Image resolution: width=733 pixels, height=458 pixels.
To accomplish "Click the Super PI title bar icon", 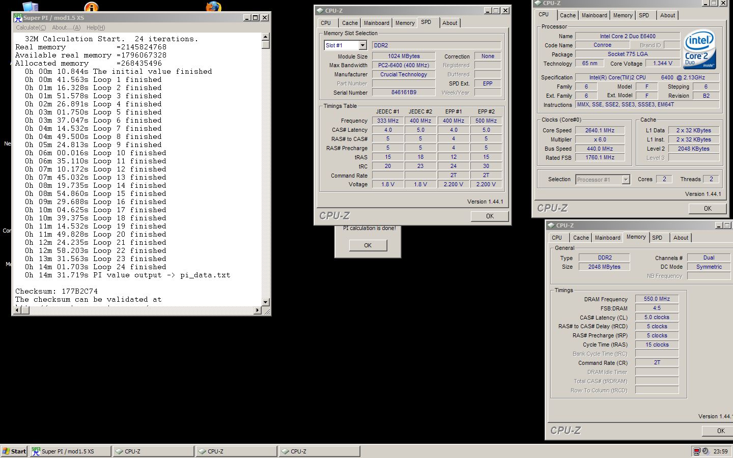I will 18,17.
